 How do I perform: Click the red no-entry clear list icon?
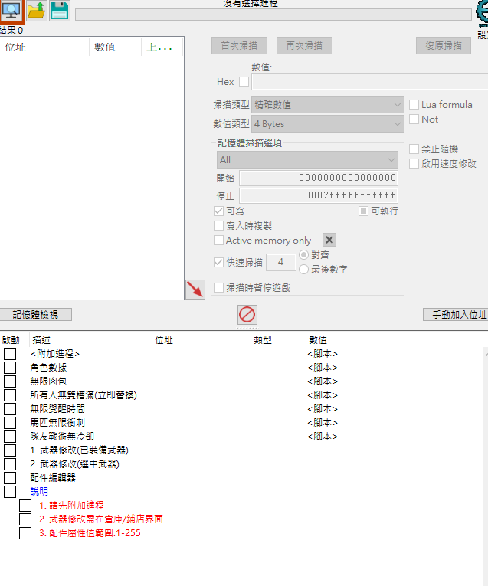(247, 314)
